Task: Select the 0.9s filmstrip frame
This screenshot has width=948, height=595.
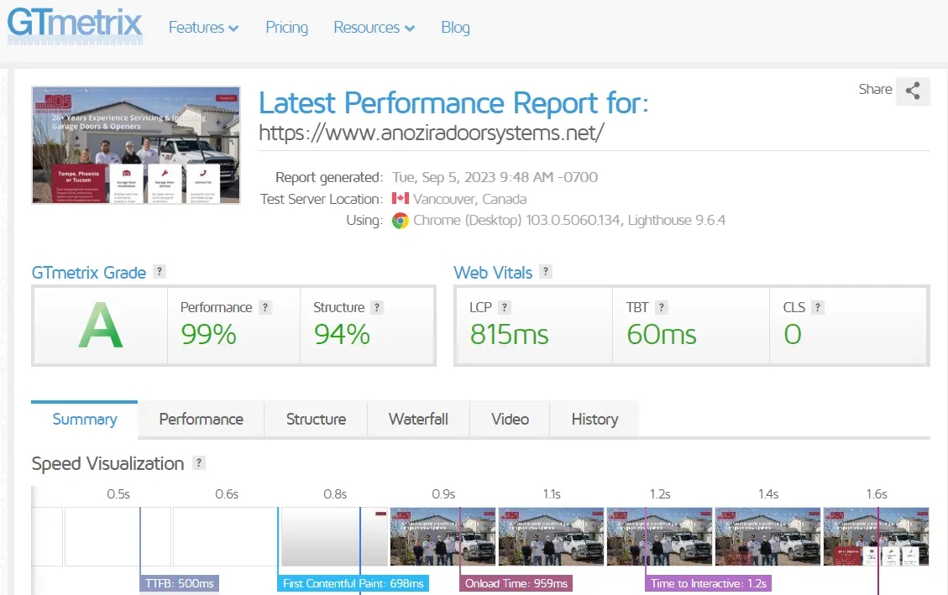Action: click(443, 536)
